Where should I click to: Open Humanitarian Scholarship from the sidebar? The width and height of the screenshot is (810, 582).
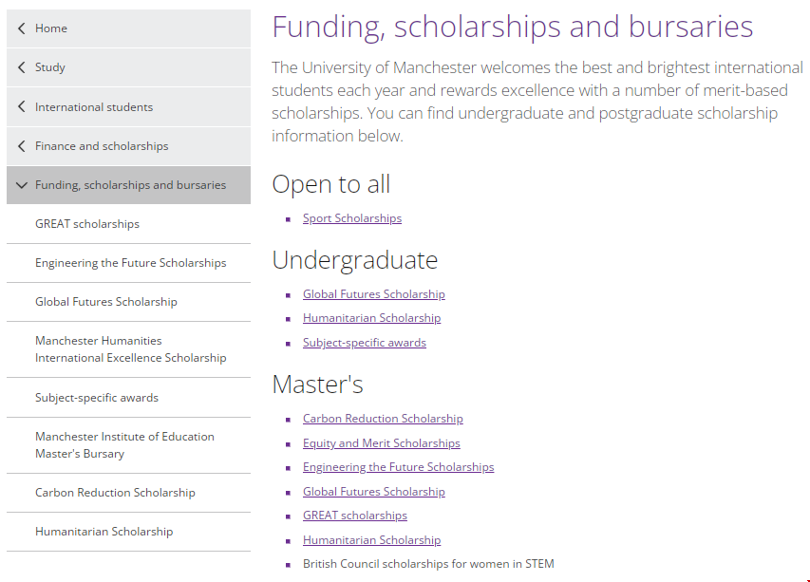pyautogui.click(x=104, y=532)
